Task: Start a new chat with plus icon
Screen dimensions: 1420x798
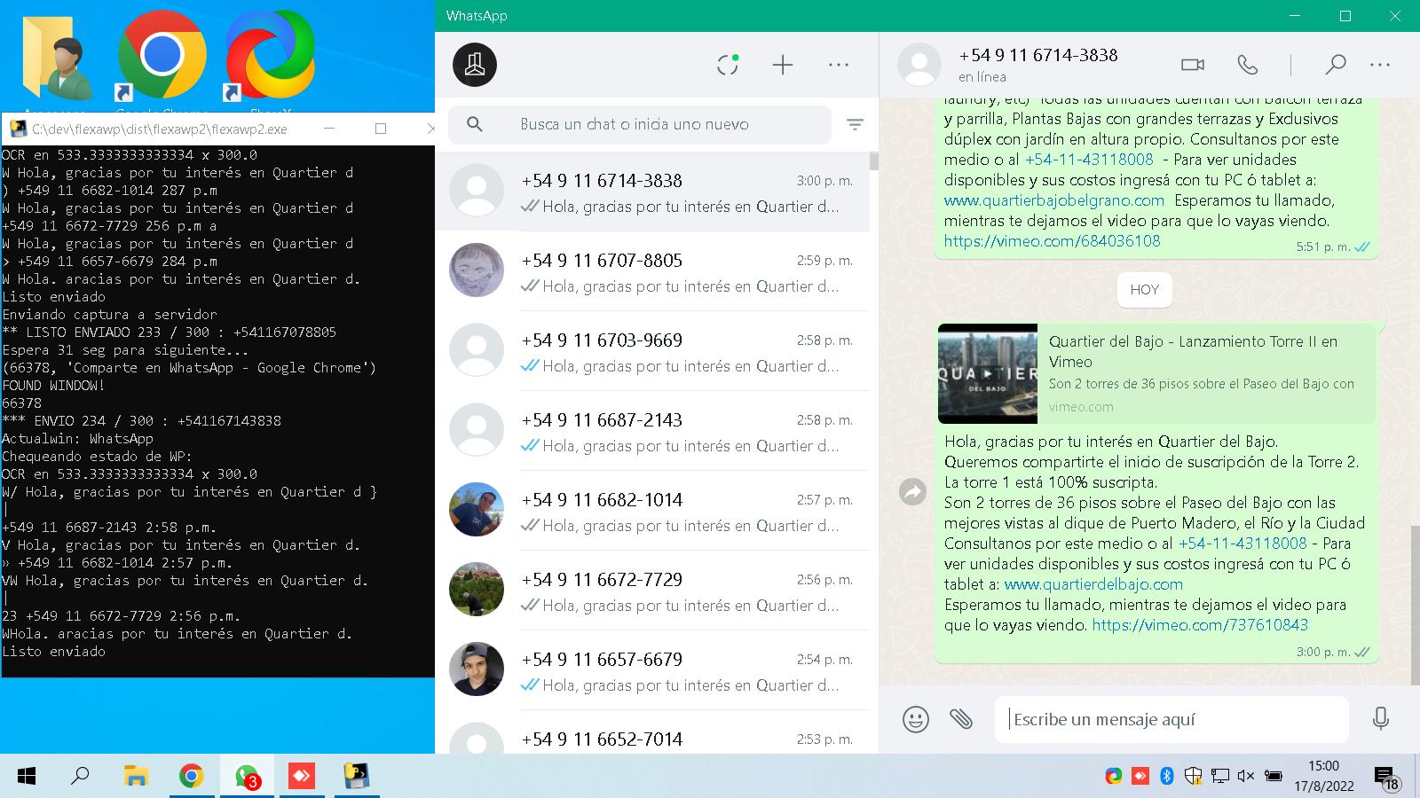Action: [783, 65]
